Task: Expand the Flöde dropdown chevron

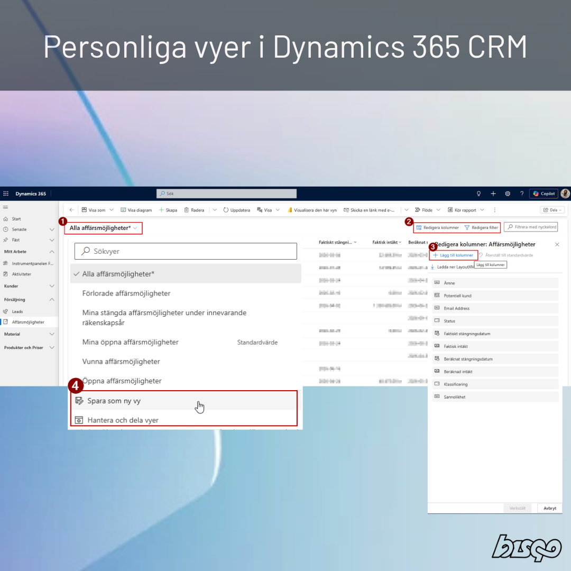Action: click(x=438, y=210)
